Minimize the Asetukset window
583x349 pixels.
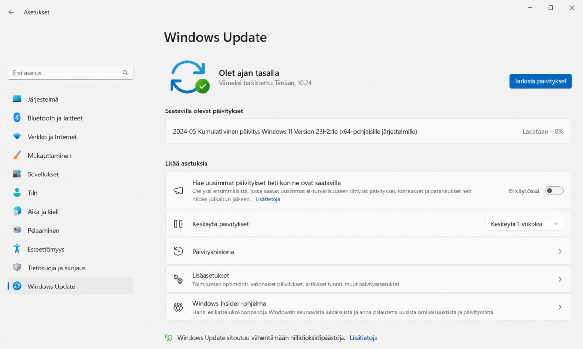tap(530, 7)
